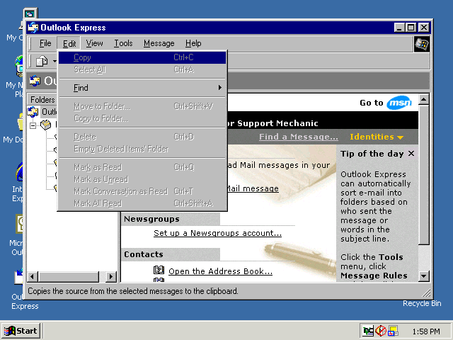Screen dimensions: 453x340
Task: Click the Address Book icon
Action: click(159, 270)
